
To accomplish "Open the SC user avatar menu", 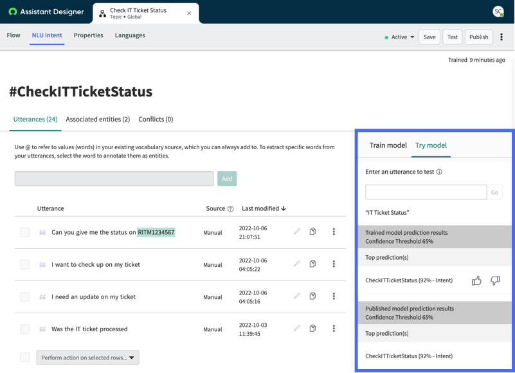I will pos(498,12).
